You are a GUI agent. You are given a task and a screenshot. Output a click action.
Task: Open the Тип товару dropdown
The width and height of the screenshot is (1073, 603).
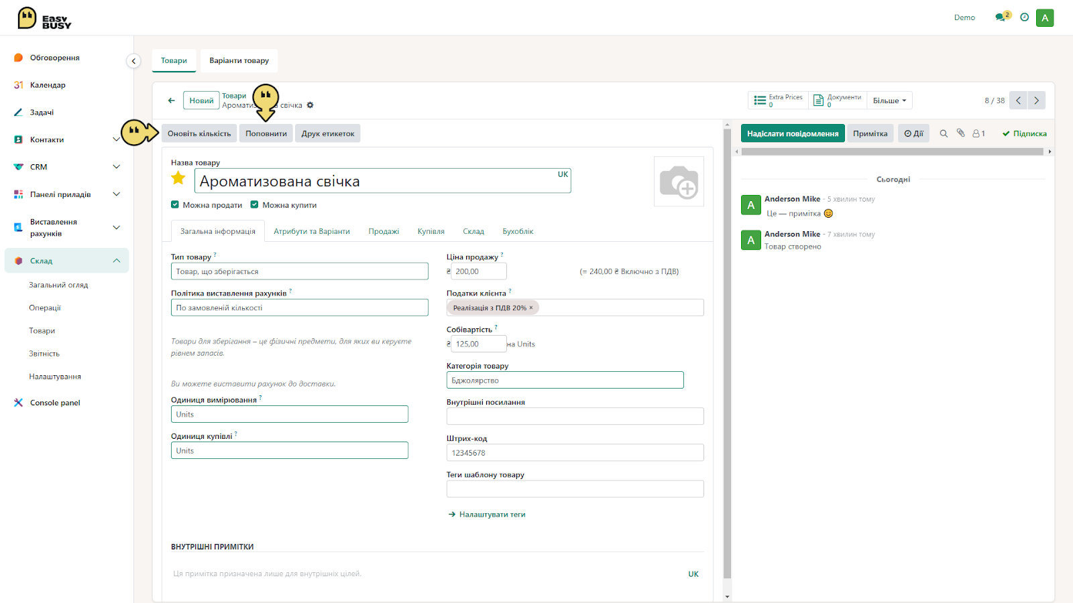[x=300, y=271]
